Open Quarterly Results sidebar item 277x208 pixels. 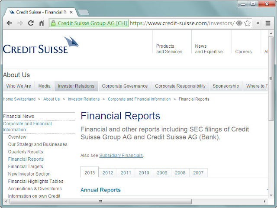point(26,152)
